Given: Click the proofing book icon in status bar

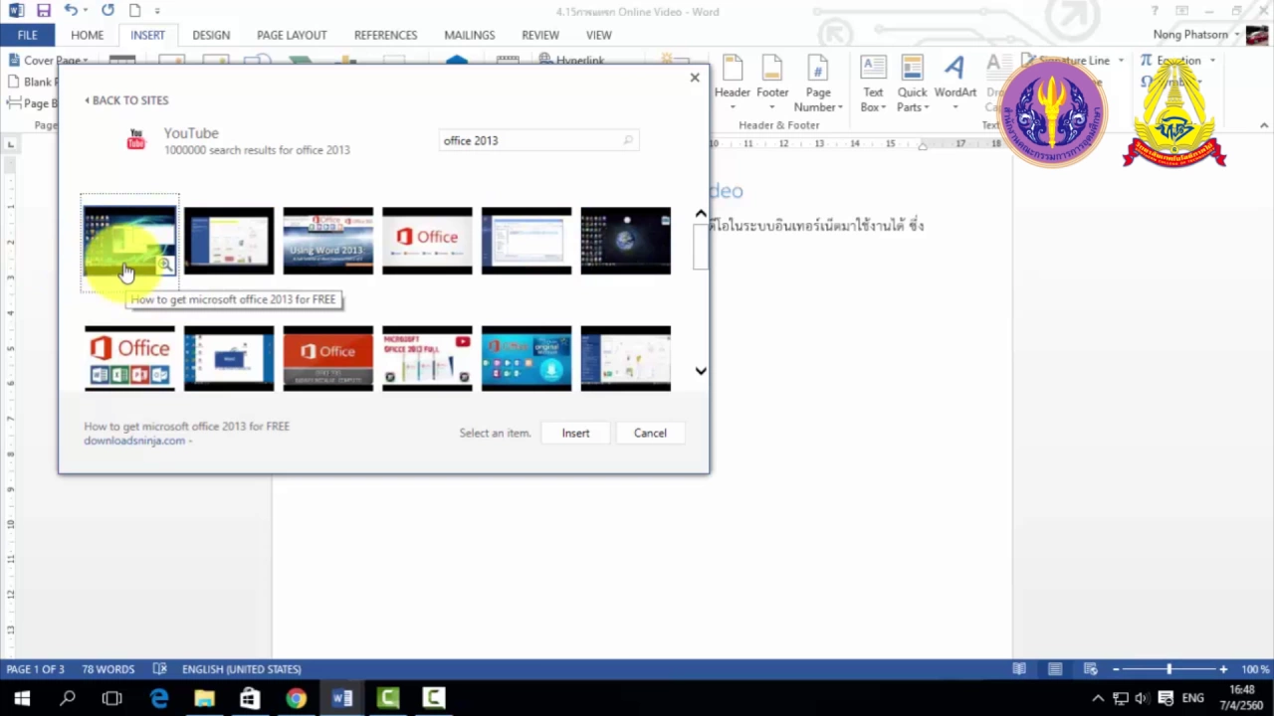Looking at the screenshot, I should tap(160, 669).
